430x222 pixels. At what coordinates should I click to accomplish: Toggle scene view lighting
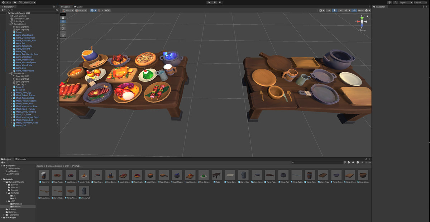(x=335, y=10)
